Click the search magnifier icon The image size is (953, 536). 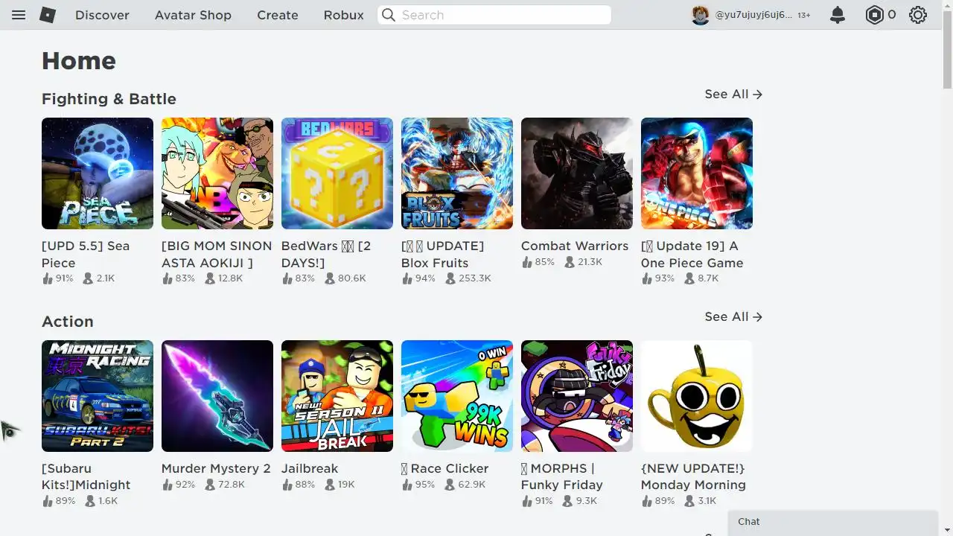pyautogui.click(x=389, y=15)
